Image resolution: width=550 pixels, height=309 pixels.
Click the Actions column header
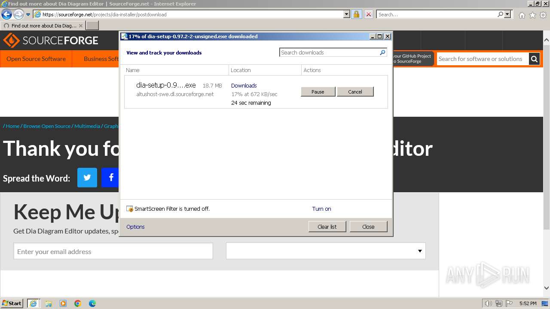[x=312, y=70]
